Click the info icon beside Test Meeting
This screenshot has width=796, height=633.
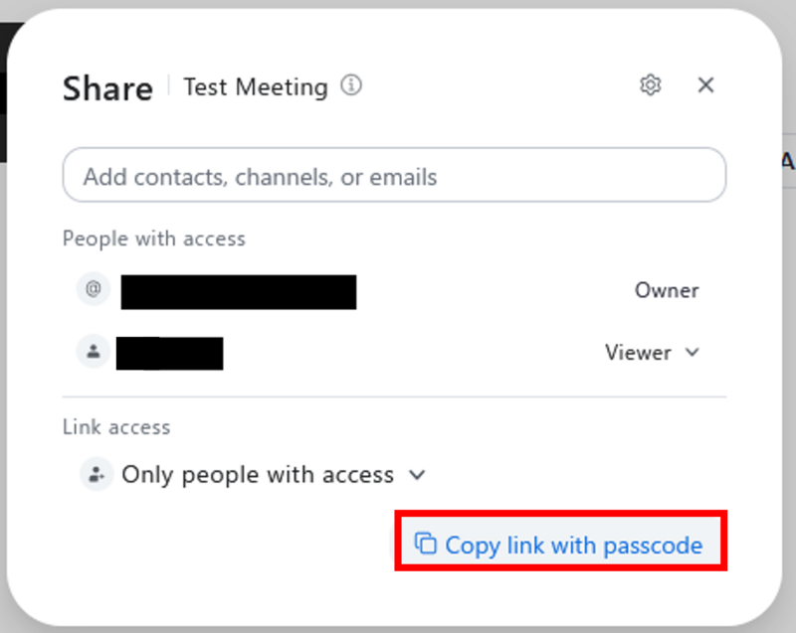click(351, 85)
